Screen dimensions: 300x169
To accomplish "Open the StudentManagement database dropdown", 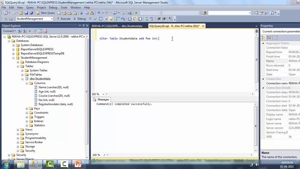I will 52,19.
